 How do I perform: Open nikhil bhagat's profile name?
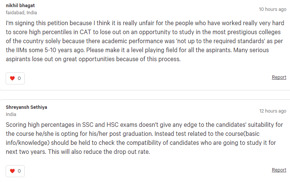point(20,6)
